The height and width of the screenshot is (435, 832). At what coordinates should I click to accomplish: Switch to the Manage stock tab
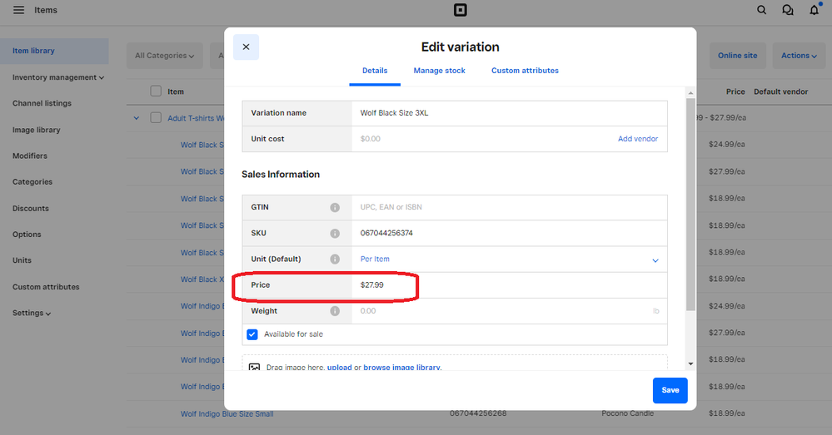(439, 71)
